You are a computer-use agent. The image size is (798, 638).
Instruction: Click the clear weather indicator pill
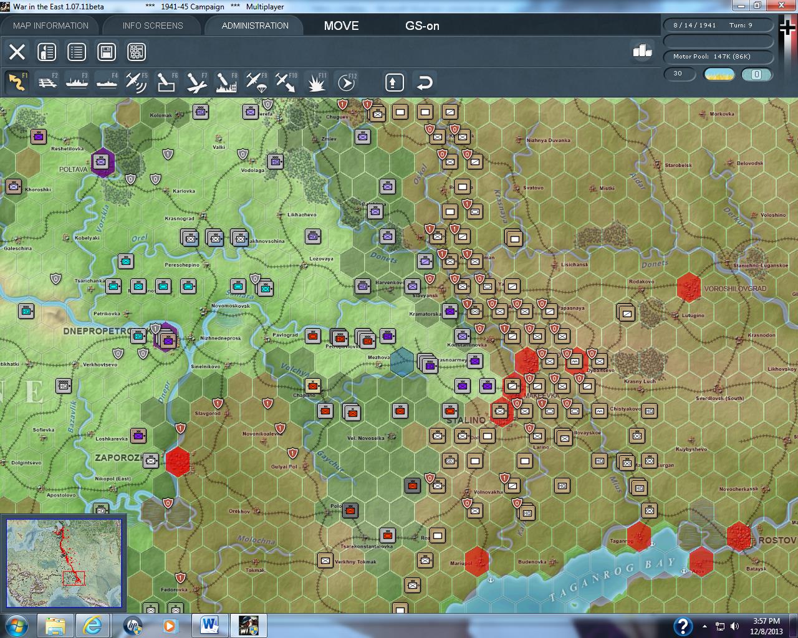(x=719, y=75)
